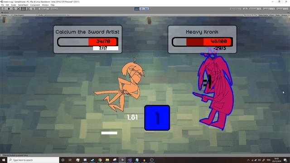This screenshot has width=290, height=163.
Task: Click the 1.81 timer text
Action: [132, 117]
